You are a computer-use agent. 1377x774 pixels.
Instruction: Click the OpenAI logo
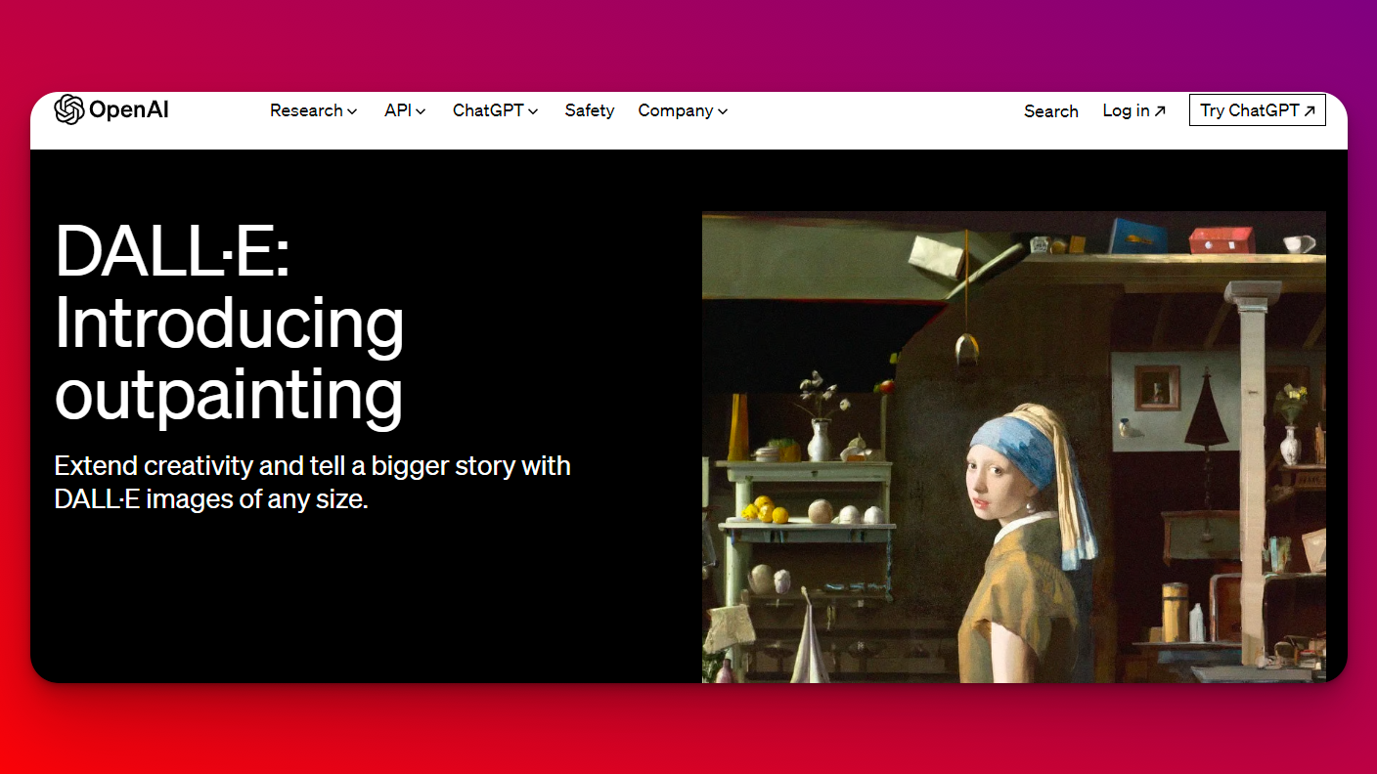coord(111,110)
